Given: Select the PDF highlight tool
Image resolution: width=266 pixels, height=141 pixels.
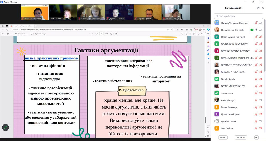Looking at the screenshot, I should coord(8,34).
